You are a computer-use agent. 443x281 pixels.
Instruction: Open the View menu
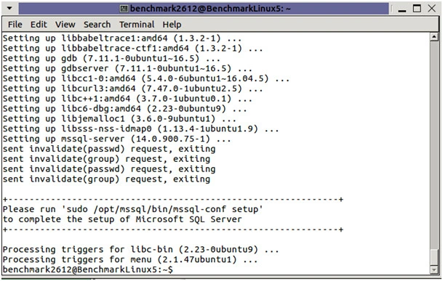coord(65,25)
